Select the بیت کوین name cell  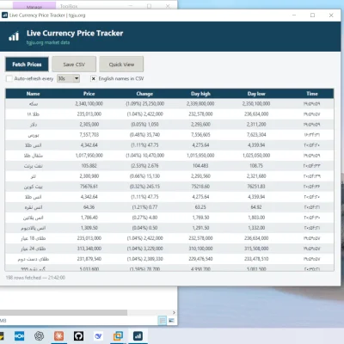34,187
